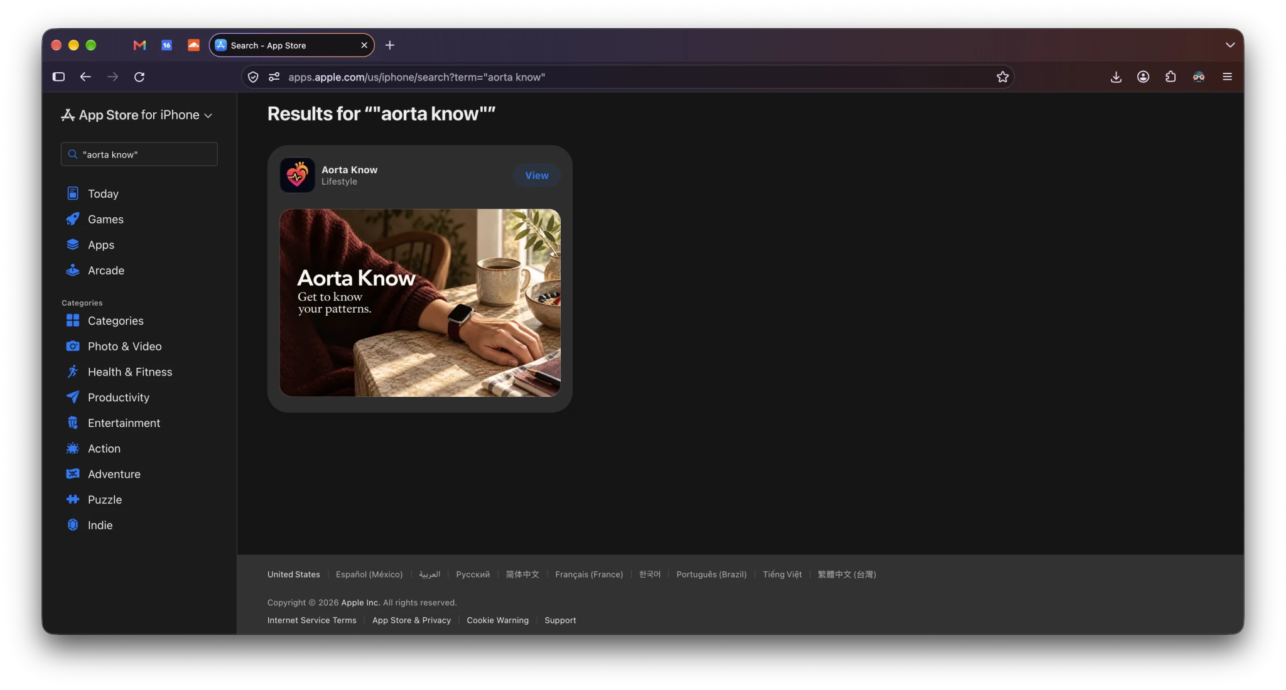Image resolution: width=1286 pixels, height=690 pixels.
Task: Open the orange cloud pinned tab
Action: (193, 45)
